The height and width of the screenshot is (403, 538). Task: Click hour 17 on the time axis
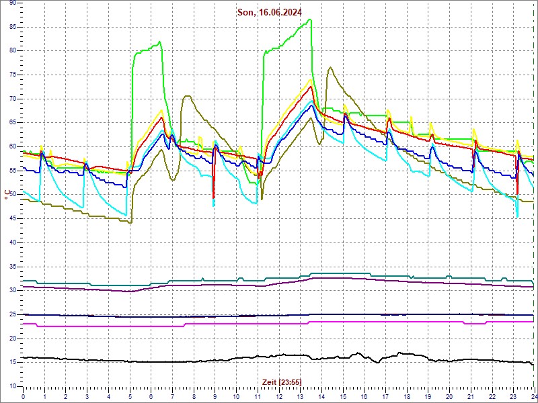[385, 396]
